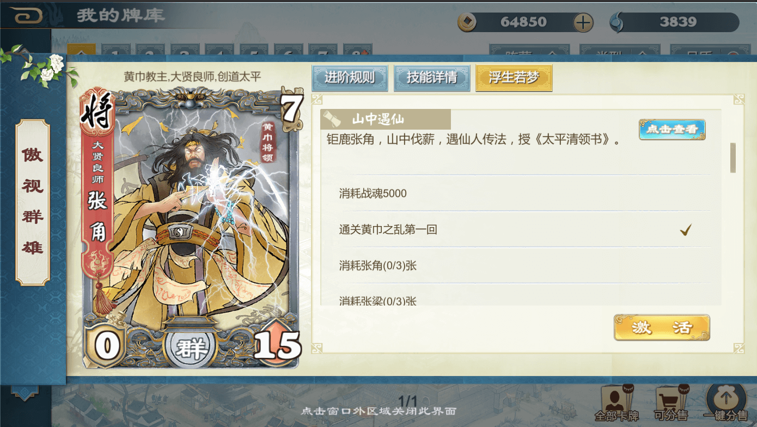Screen dimensions: 757x427
Task: Open 可分售 cart icon
Action: 670,398
